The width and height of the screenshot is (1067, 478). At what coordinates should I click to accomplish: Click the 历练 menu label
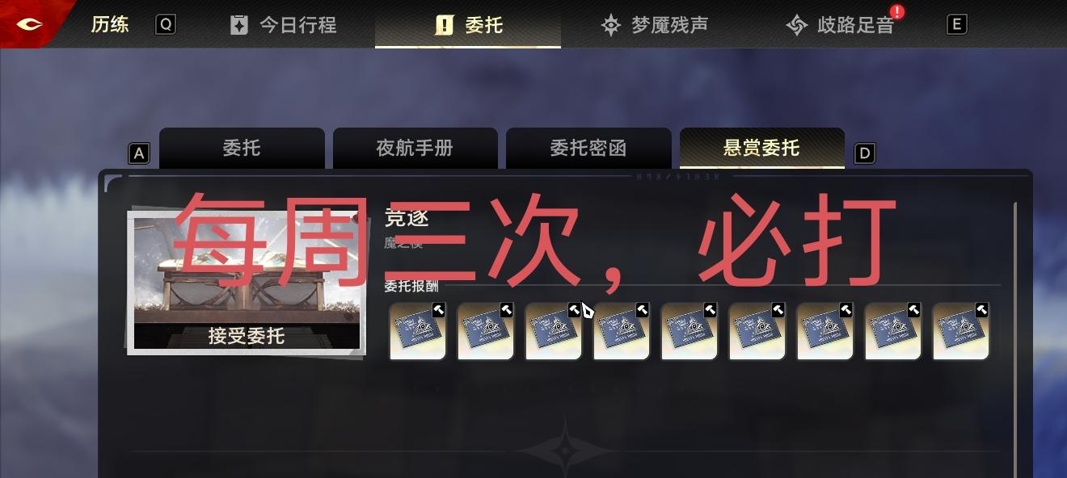pos(110,24)
